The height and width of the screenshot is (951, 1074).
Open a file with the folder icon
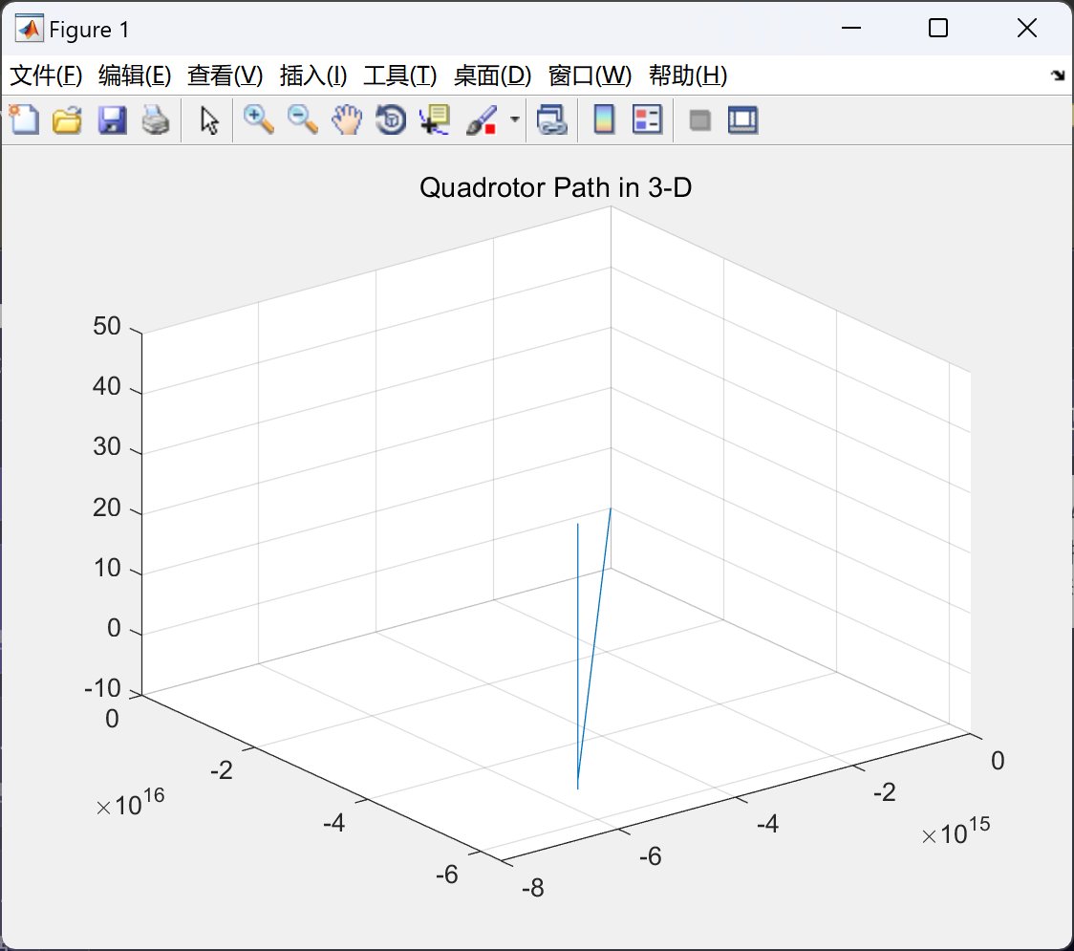[67, 119]
